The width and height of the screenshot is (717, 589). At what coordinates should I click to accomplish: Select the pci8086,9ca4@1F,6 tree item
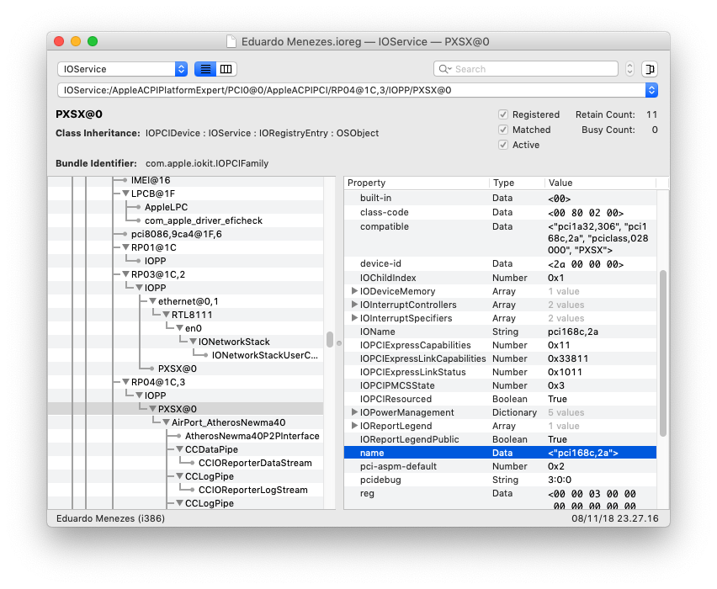point(177,234)
